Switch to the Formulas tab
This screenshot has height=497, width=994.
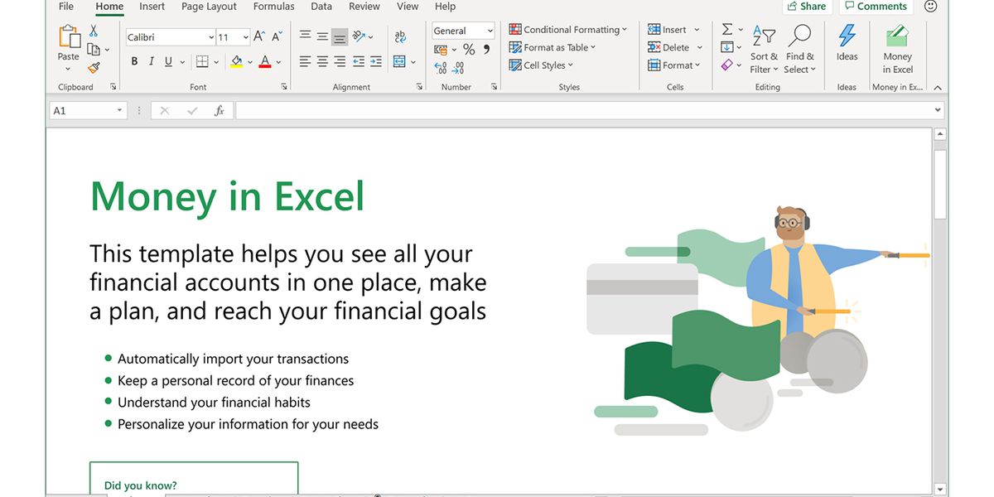(273, 7)
